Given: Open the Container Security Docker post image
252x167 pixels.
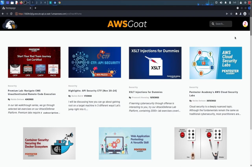Looking at the screenshot, I should [x=49, y=143].
